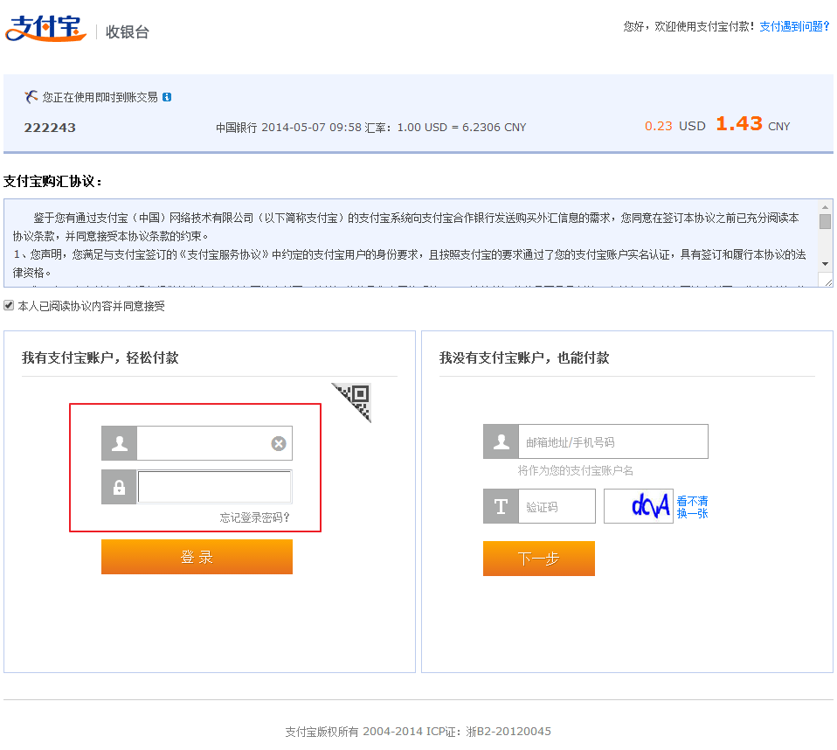This screenshot has height=750, width=837.
Task: Click the order number 222243
Action: 50,128
